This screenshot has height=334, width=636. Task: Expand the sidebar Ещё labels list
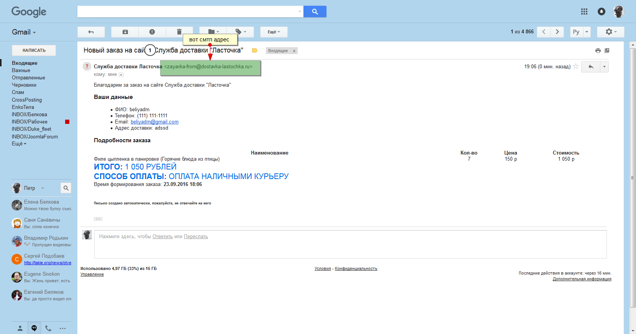click(x=19, y=144)
